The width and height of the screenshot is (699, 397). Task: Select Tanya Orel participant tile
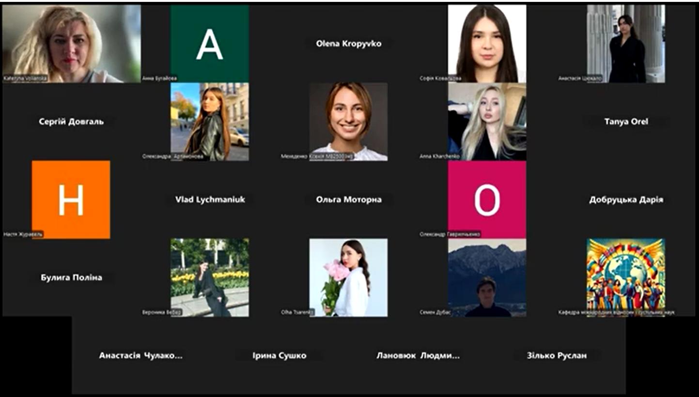[x=626, y=122]
